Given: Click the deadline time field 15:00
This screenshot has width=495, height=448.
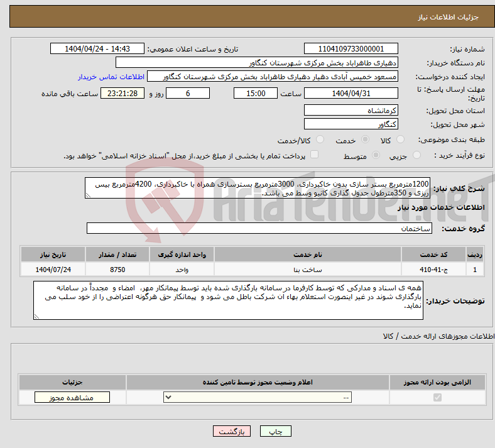Looking at the screenshot, I should (x=256, y=93).
